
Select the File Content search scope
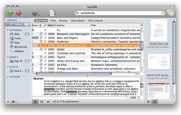(x=95, y=21)
